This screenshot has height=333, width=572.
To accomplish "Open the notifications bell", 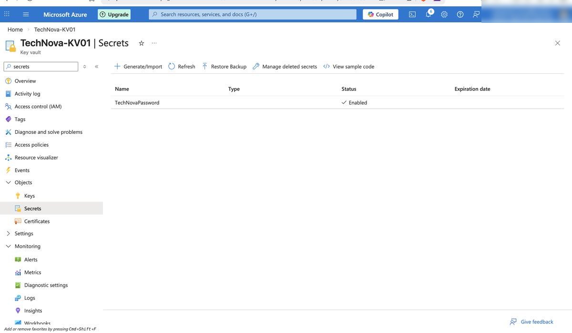I will (429, 14).
